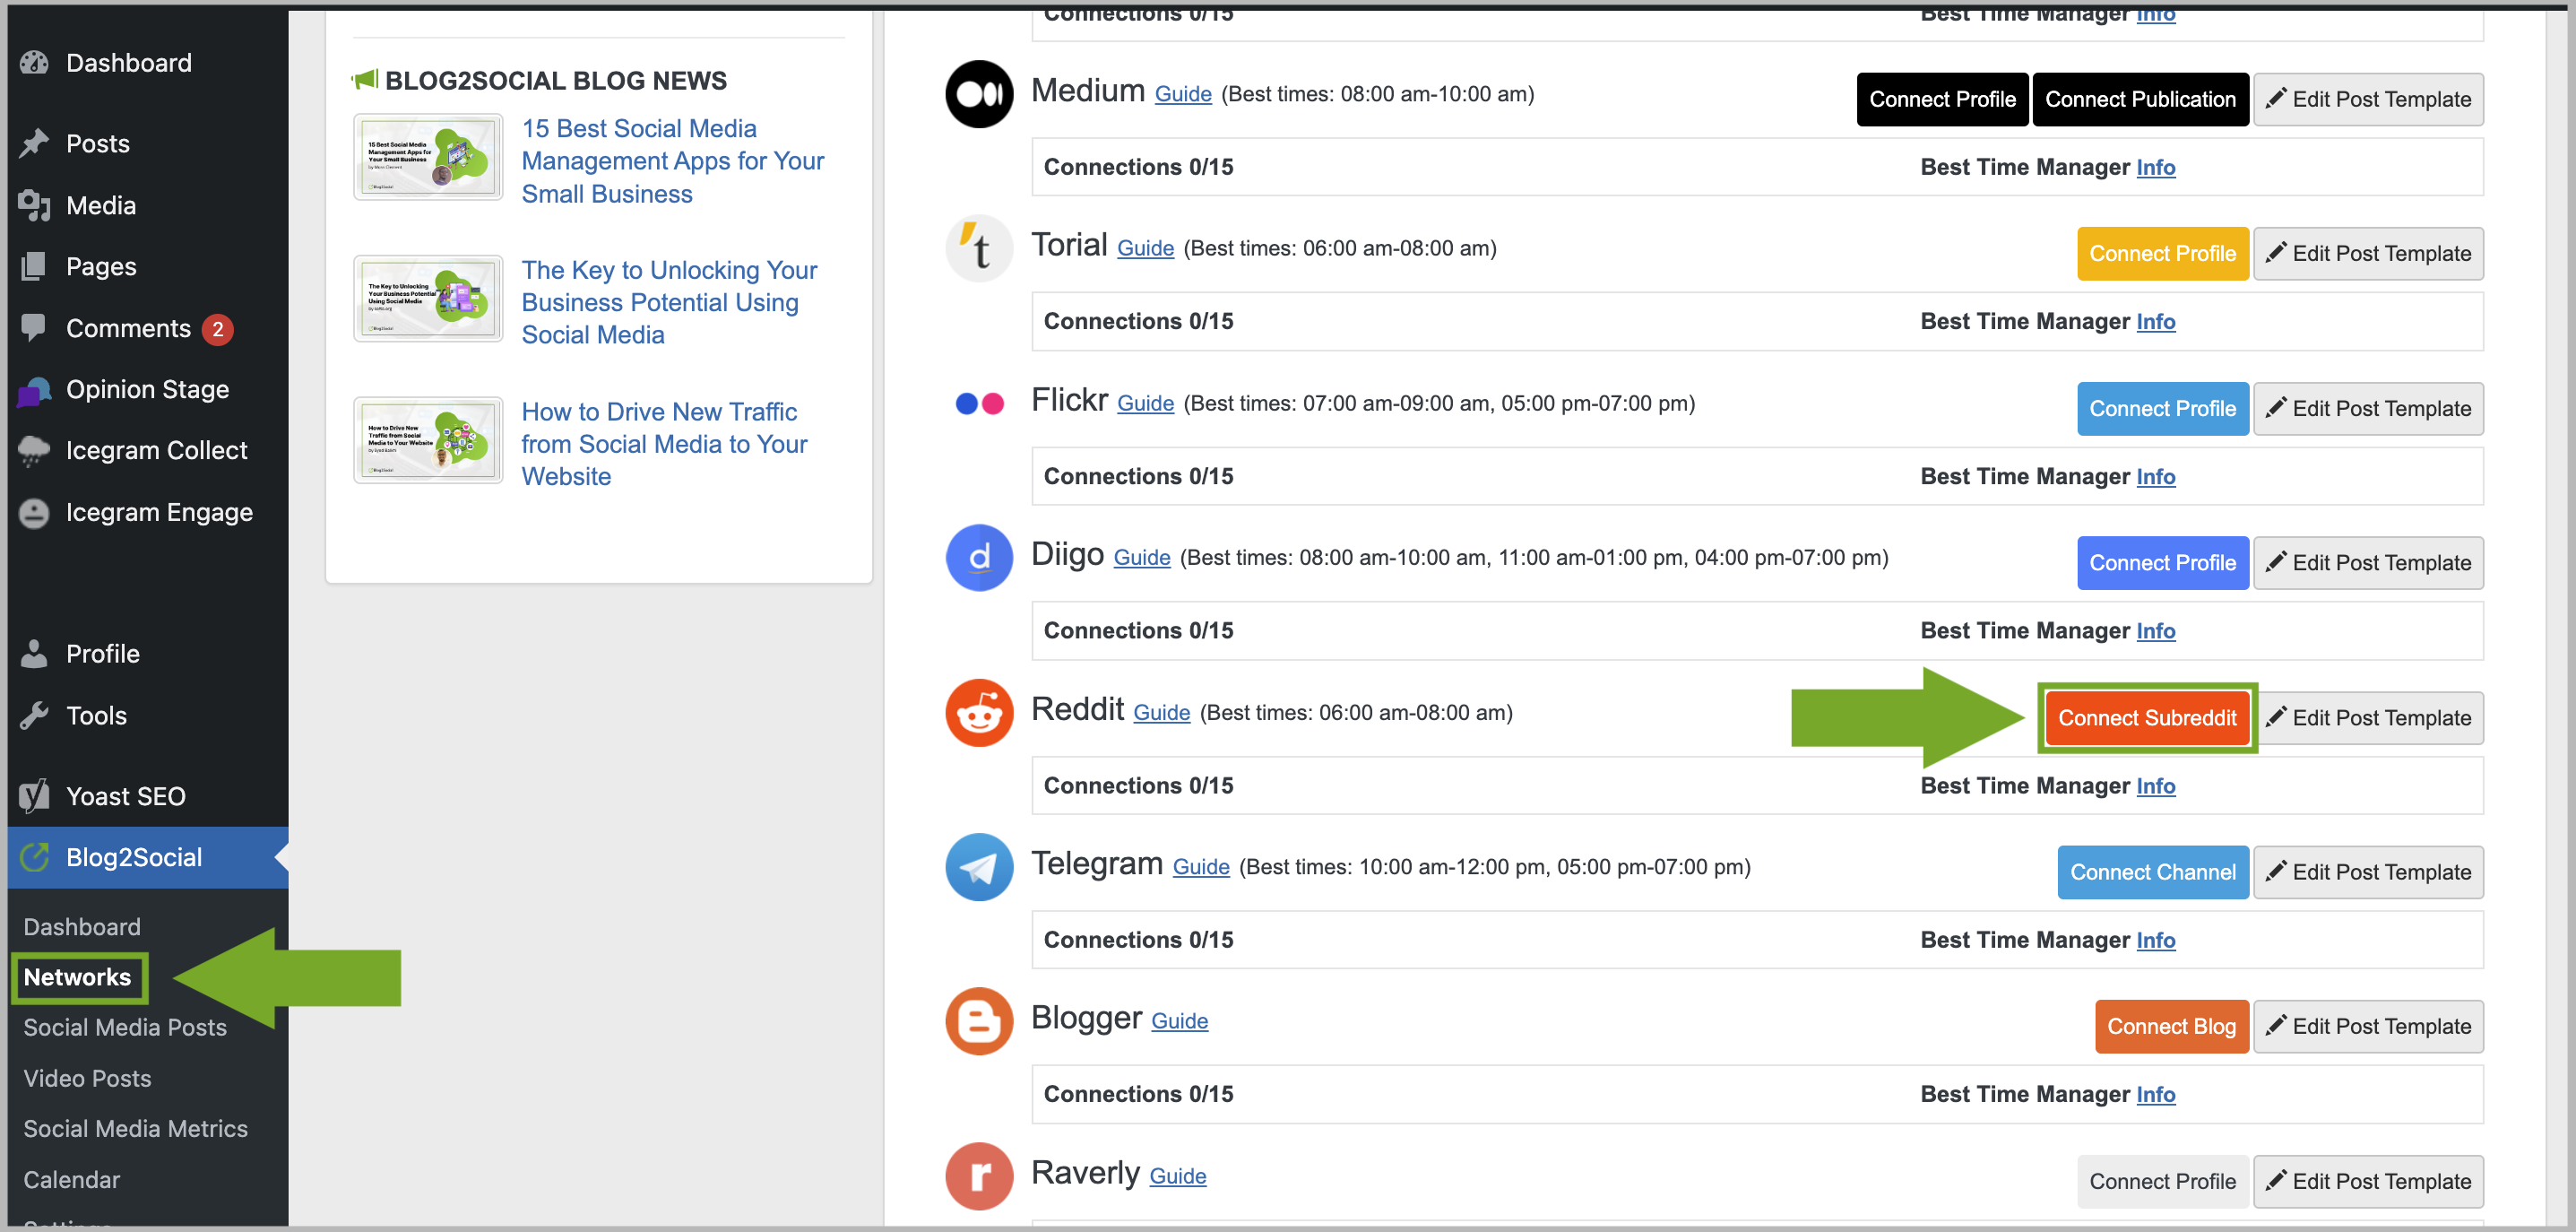Open the Opinion Stage menu item
The width and height of the screenshot is (2576, 1232).
pyautogui.click(x=148, y=389)
